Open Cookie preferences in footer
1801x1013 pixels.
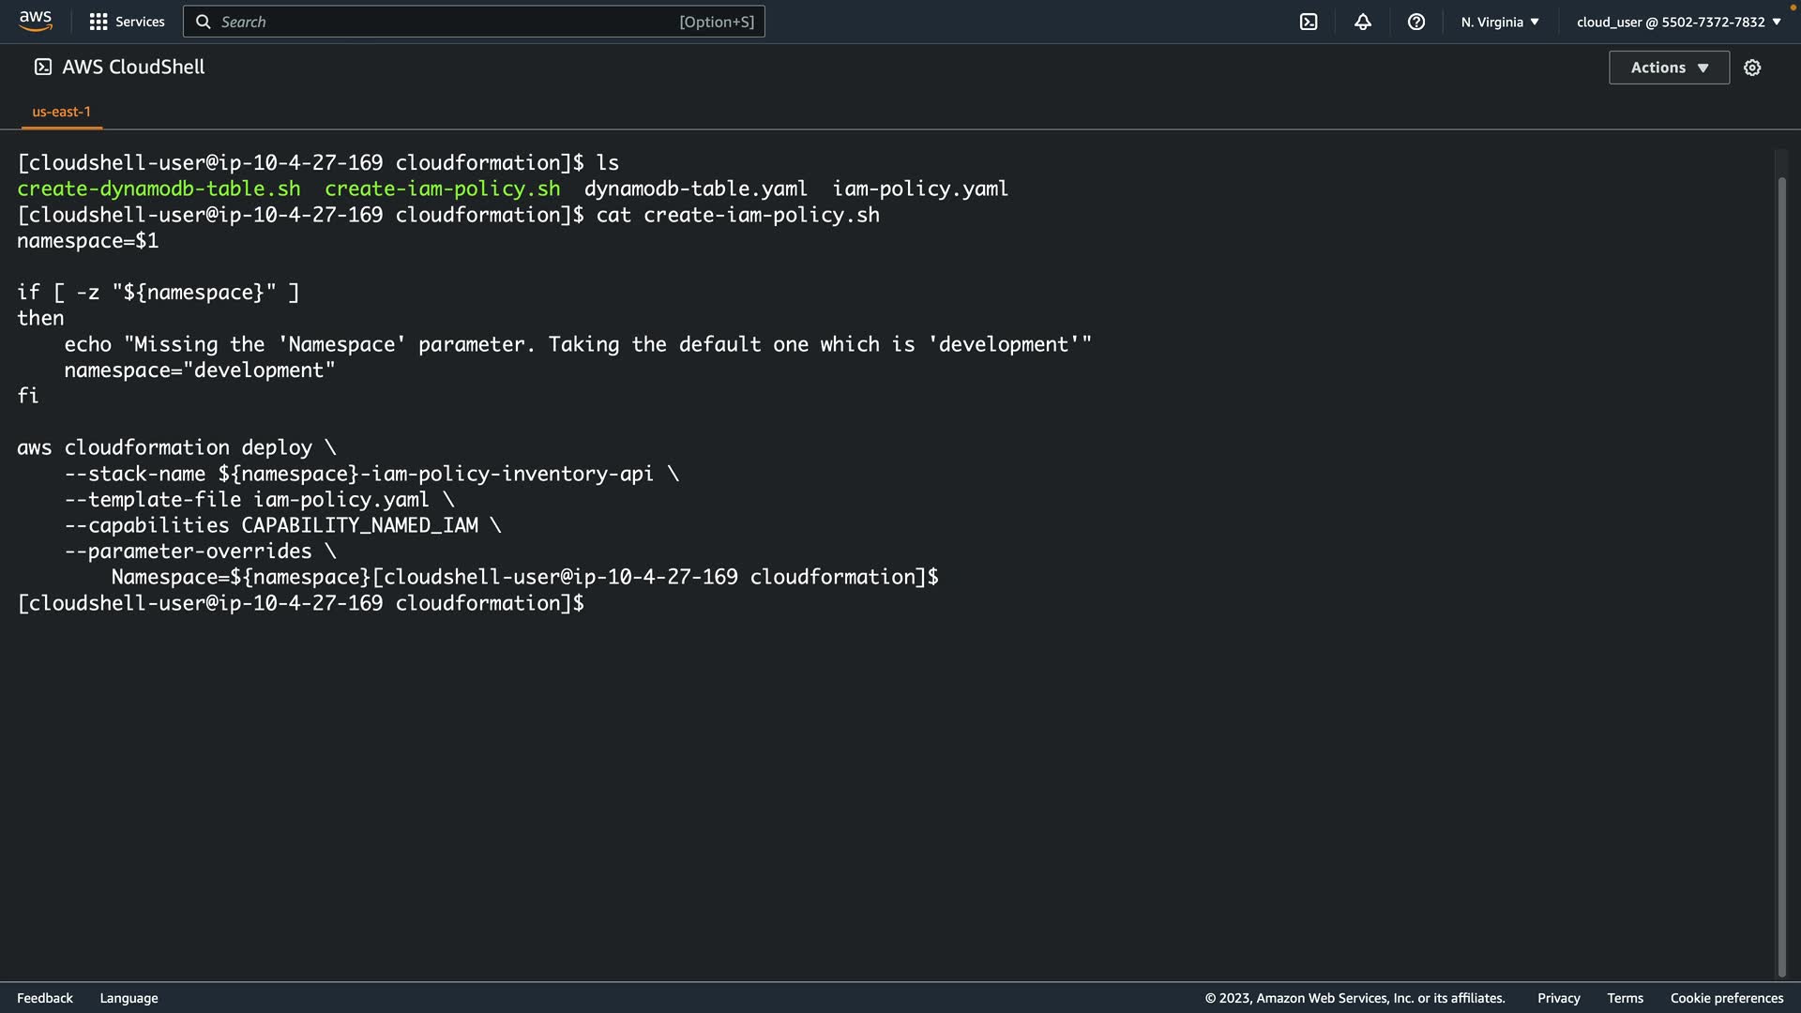1726,998
